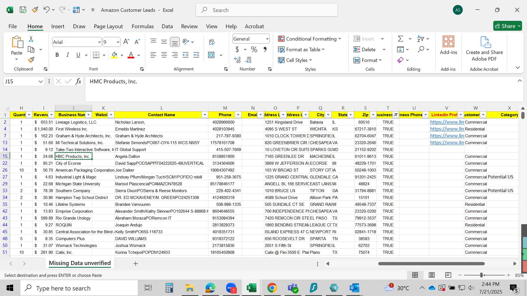Toggle Bold formatting
The image size is (527, 296).
pos(57,55)
